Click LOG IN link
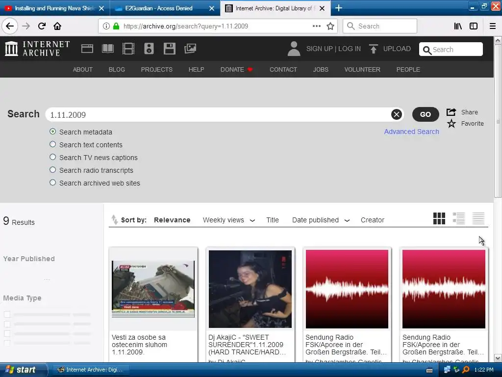The width and height of the screenshot is (502, 377). point(350,49)
